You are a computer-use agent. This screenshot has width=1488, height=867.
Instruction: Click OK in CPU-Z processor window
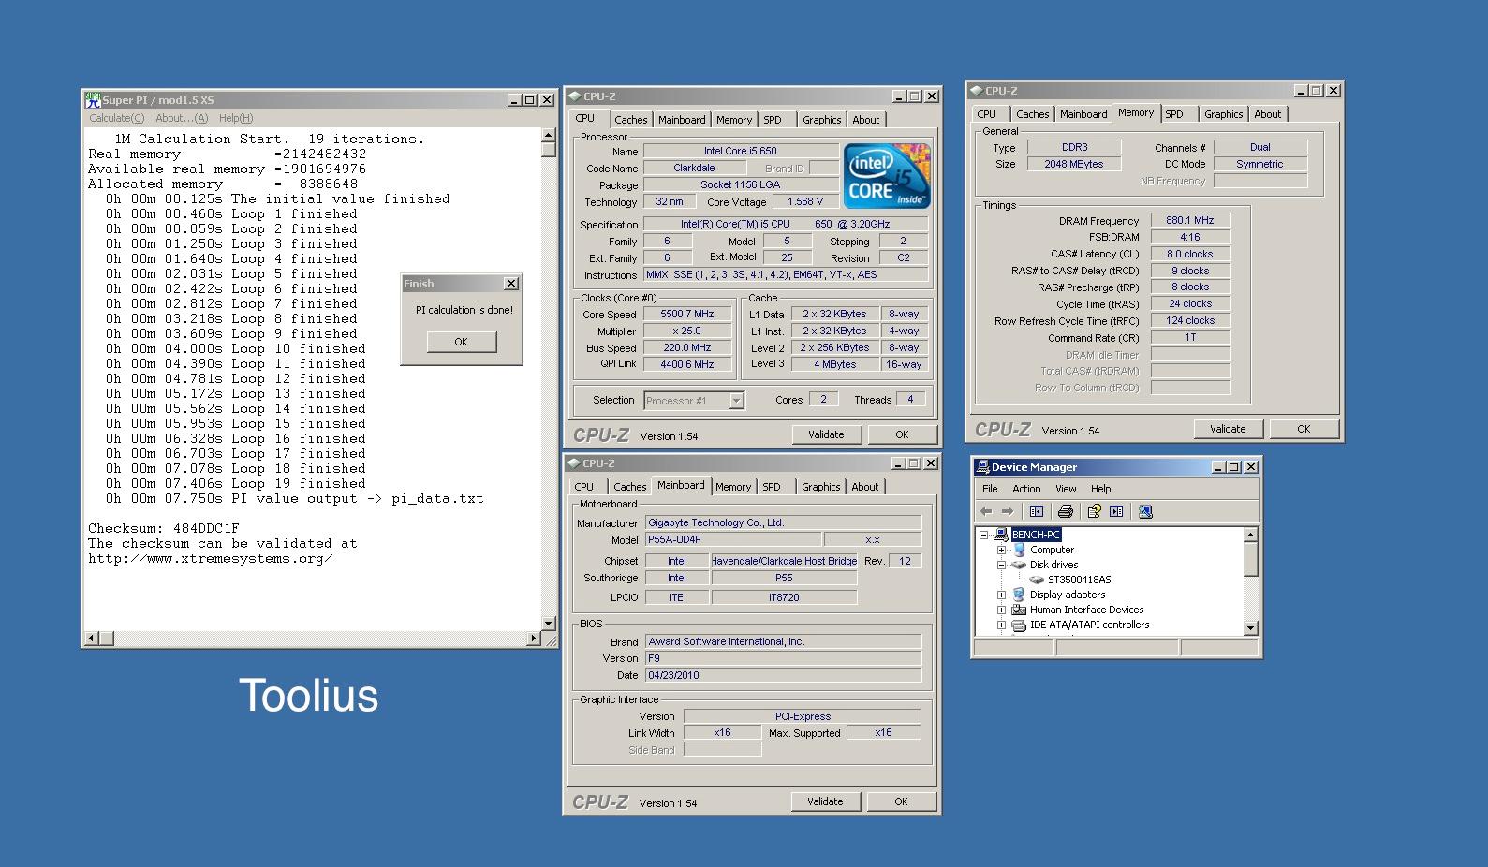click(x=902, y=434)
